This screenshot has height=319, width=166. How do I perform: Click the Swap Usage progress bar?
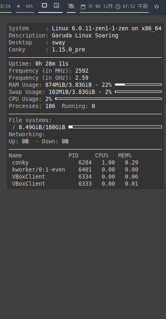(x=138, y=92)
